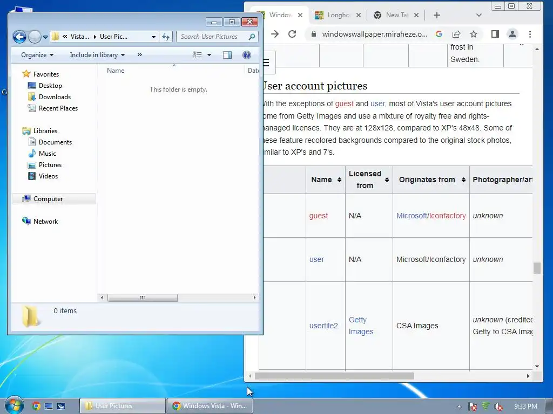Refresh the User Pictures folder

(166, 37)
